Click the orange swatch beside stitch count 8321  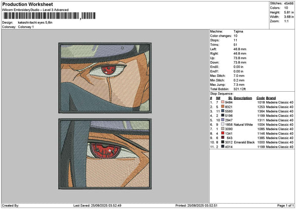(x=223, y=106)
